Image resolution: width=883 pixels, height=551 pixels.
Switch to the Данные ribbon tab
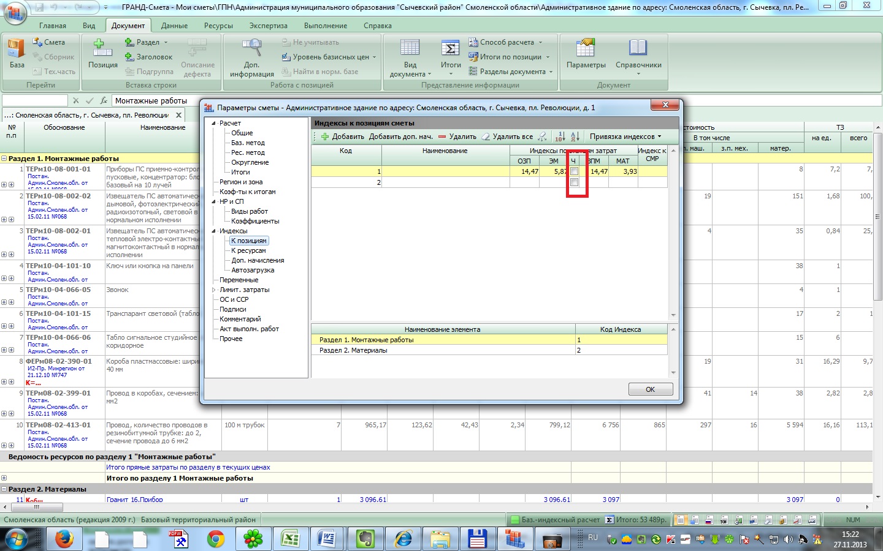(x=174, y=26)
